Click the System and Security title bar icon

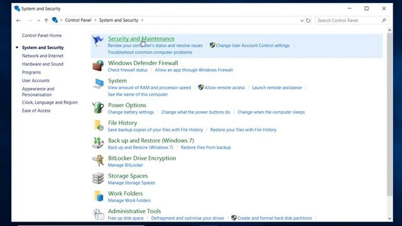click(x=17, y=8)
